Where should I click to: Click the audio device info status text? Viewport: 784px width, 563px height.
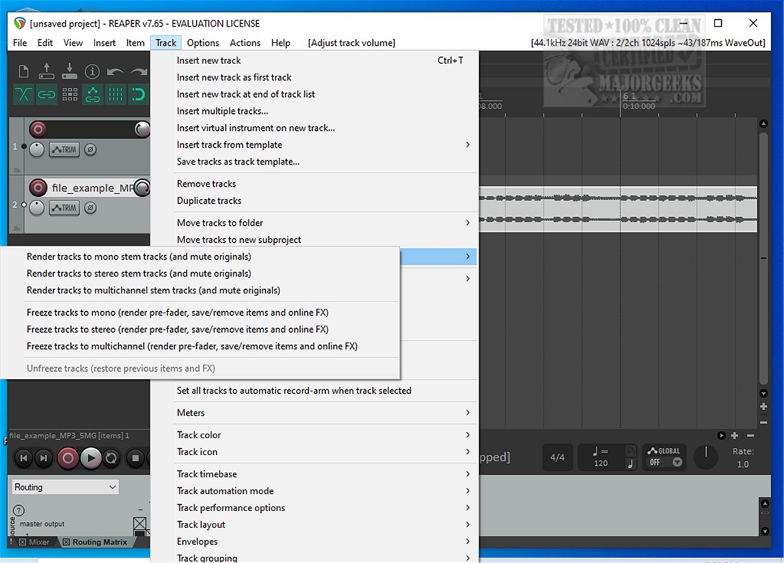point(648,43)
